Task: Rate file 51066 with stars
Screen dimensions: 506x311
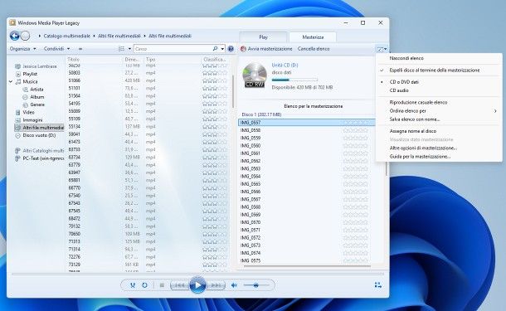Action: [215, 80]
